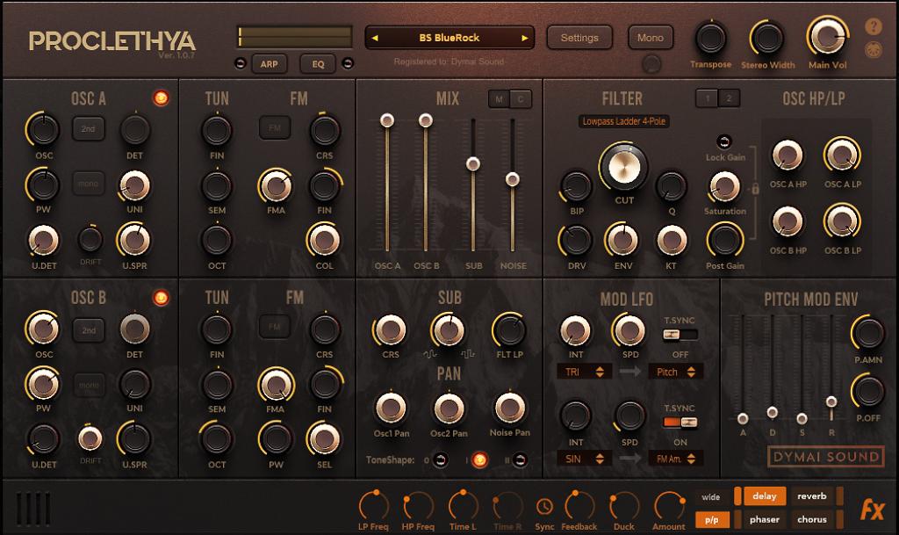Open the Pitch destination dropdown

[675, 372]
